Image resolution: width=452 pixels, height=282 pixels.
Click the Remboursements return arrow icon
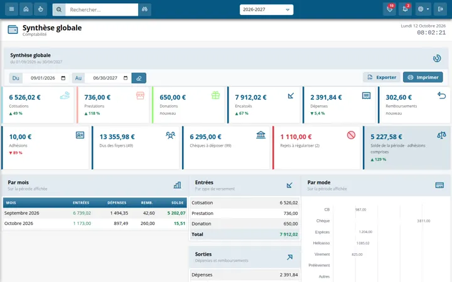441,95
